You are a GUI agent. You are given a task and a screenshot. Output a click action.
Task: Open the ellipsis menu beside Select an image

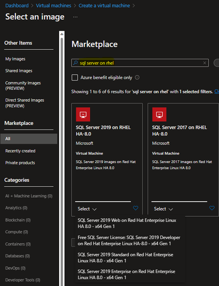point(75,17)
